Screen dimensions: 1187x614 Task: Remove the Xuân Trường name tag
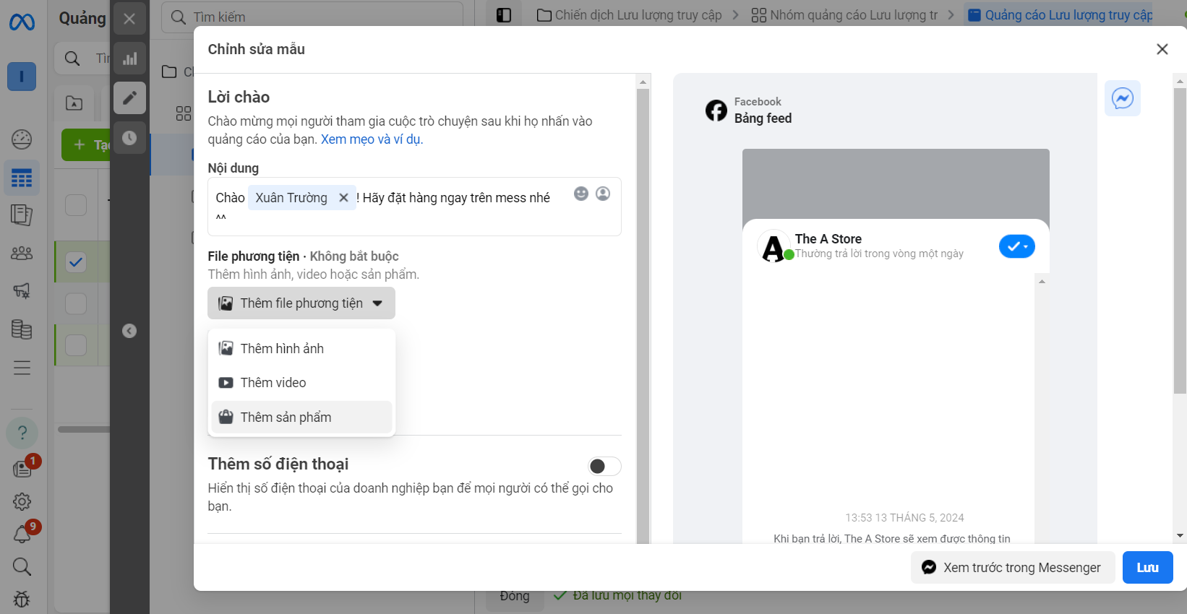click(343, 198)
